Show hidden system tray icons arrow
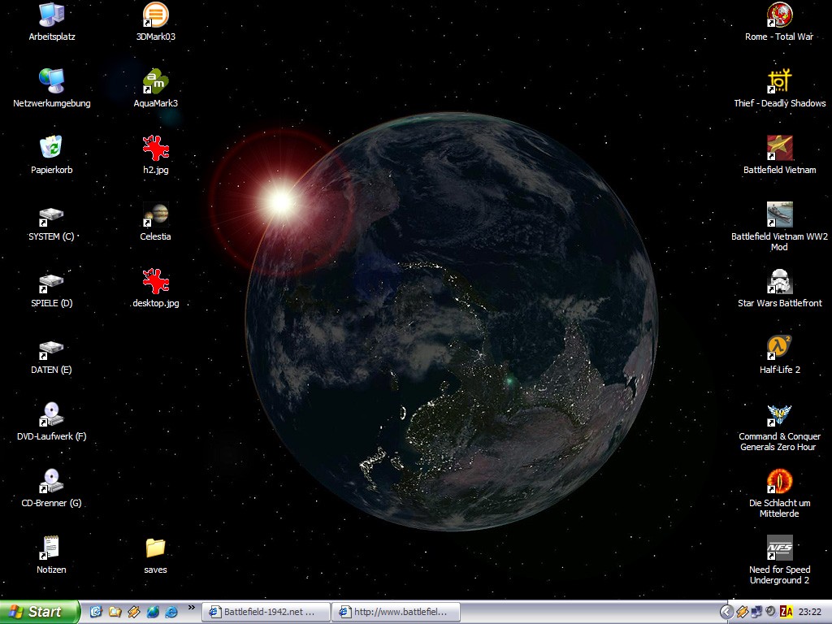This screenshot has width=832, height=624. click(726, 612)
